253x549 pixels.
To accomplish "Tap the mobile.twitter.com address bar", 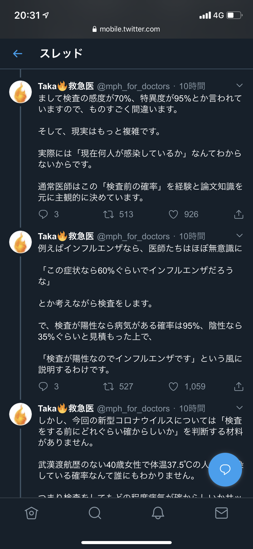I will click(127, 29).
